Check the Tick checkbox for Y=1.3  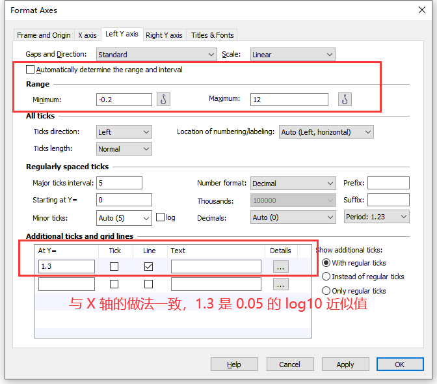(x=114, y=266)
